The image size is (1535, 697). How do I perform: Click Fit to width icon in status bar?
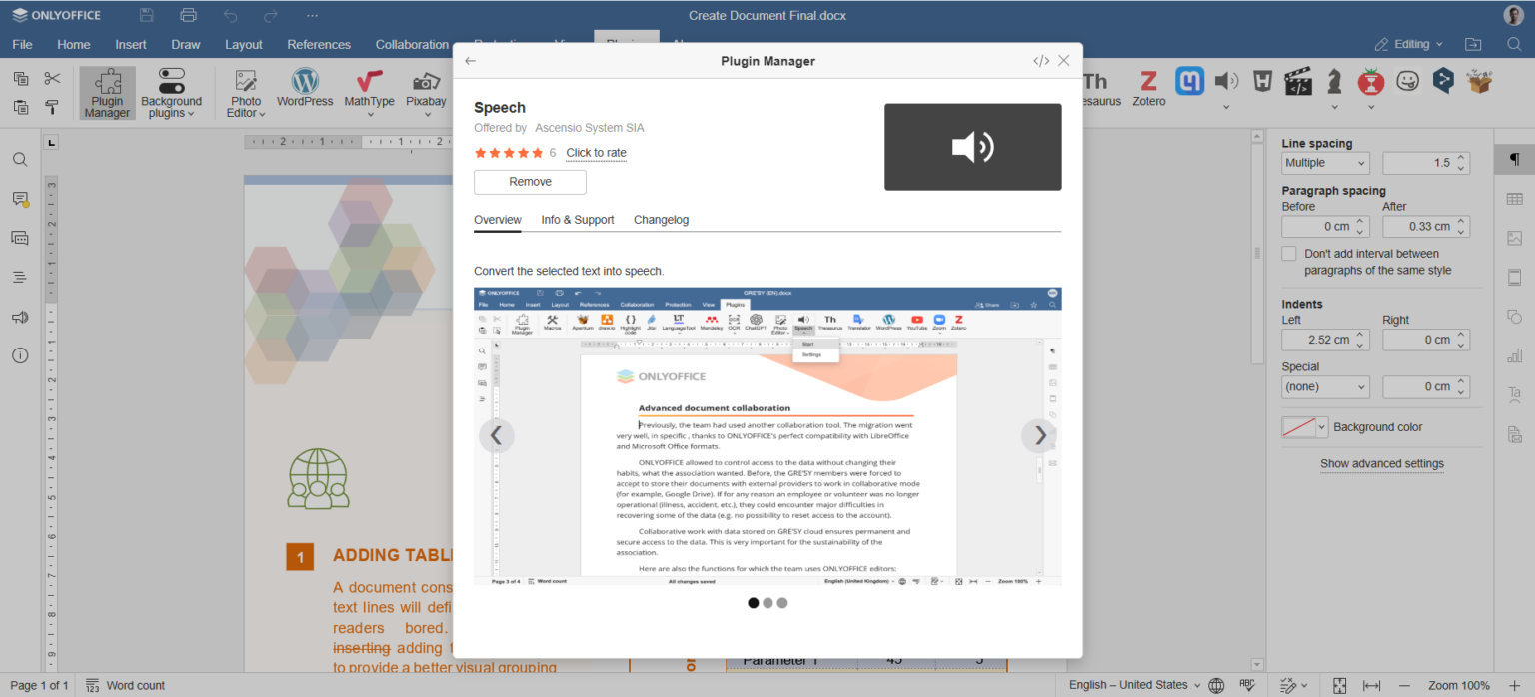pos(1371,685)
